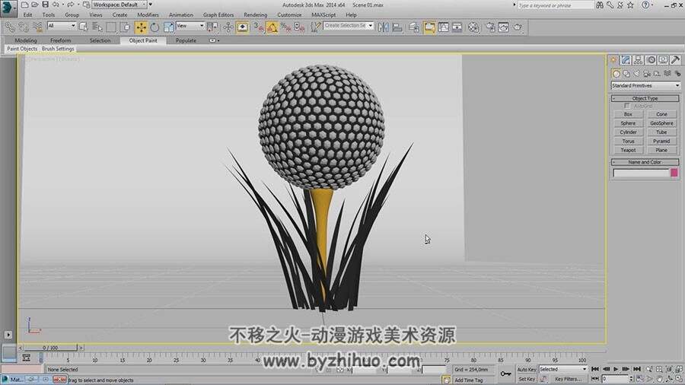Toggle the 3D Snaps icon
The width and height of the screenshot is (685, 385).
coord(259,27)
